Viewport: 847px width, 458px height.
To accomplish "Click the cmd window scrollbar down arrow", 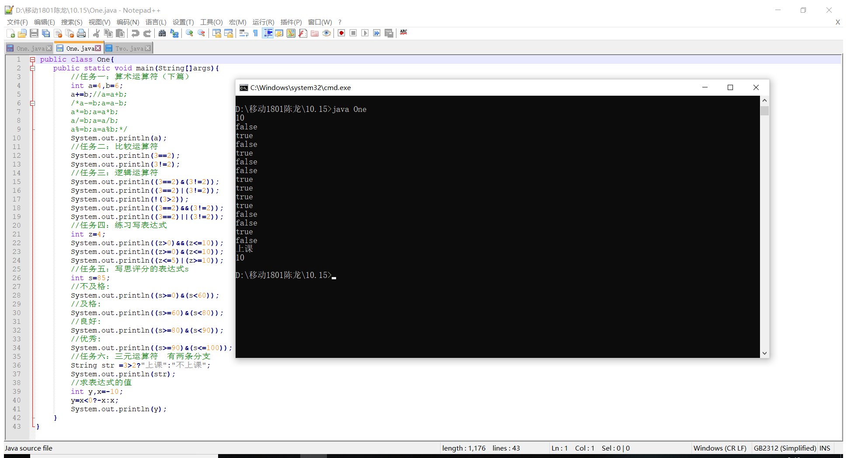I will click(x=764, y=353).
